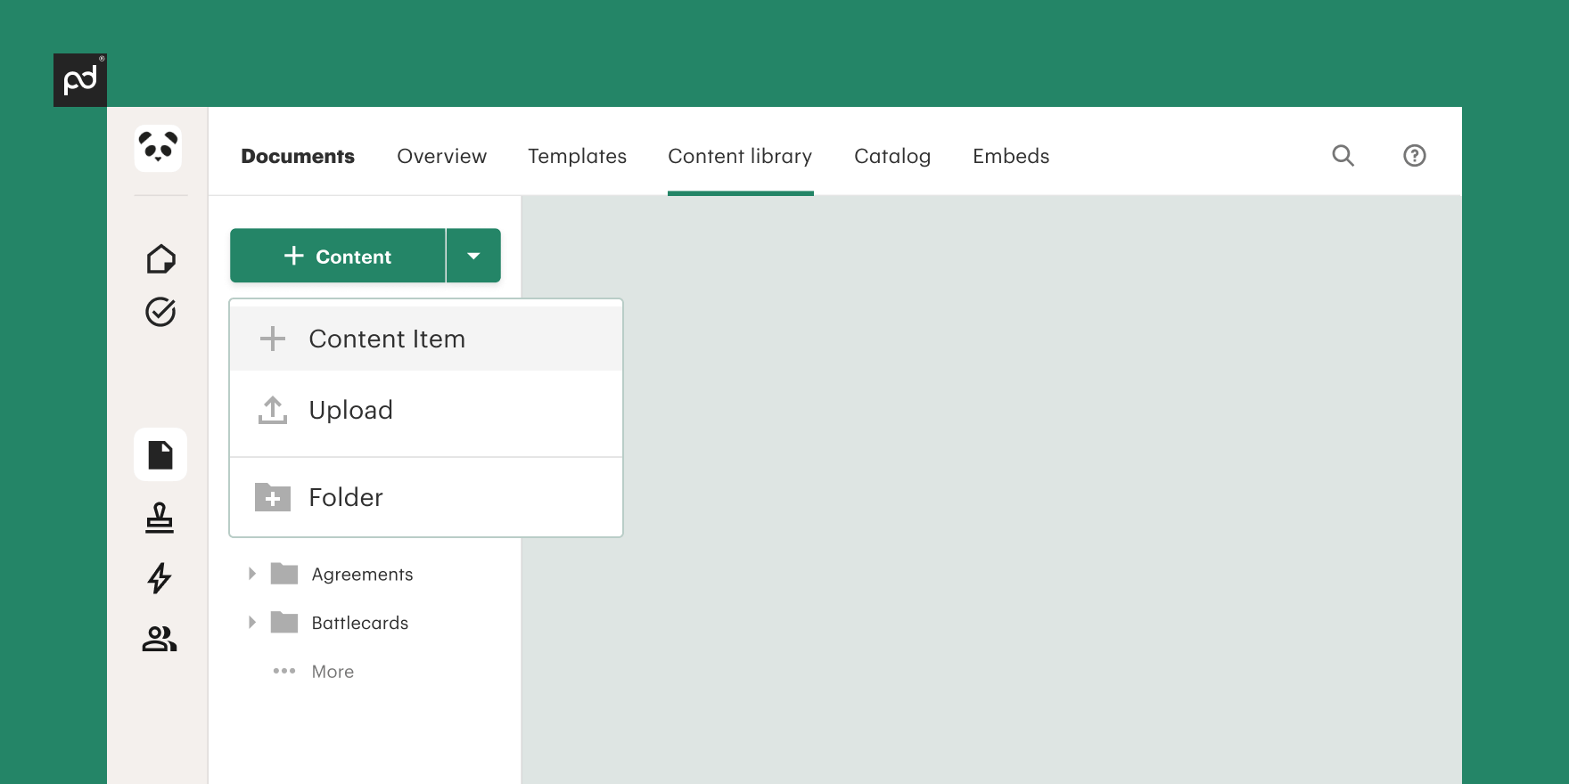Open the Home icon in sidebar
The width and height of the screenshot is (1569, 784).
point(160,259)
